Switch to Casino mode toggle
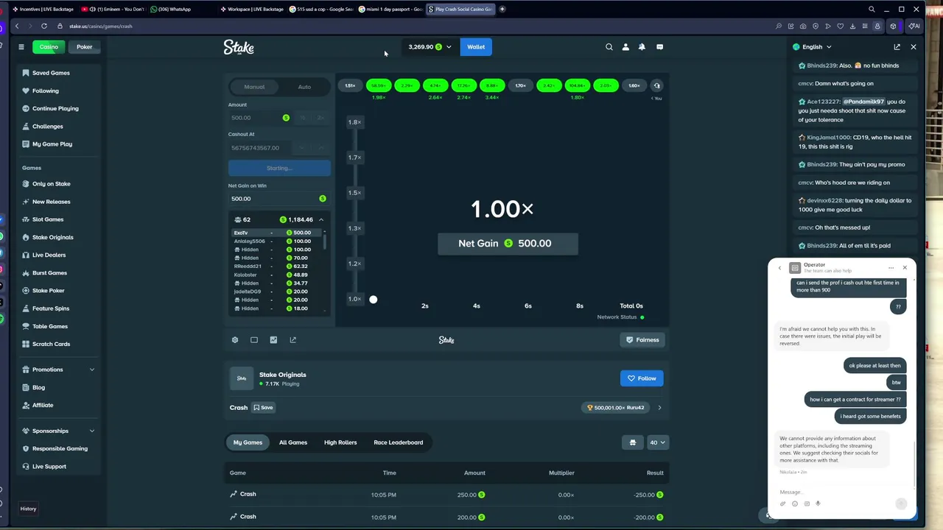Viewport: 943px width, 530px height. 49,47
